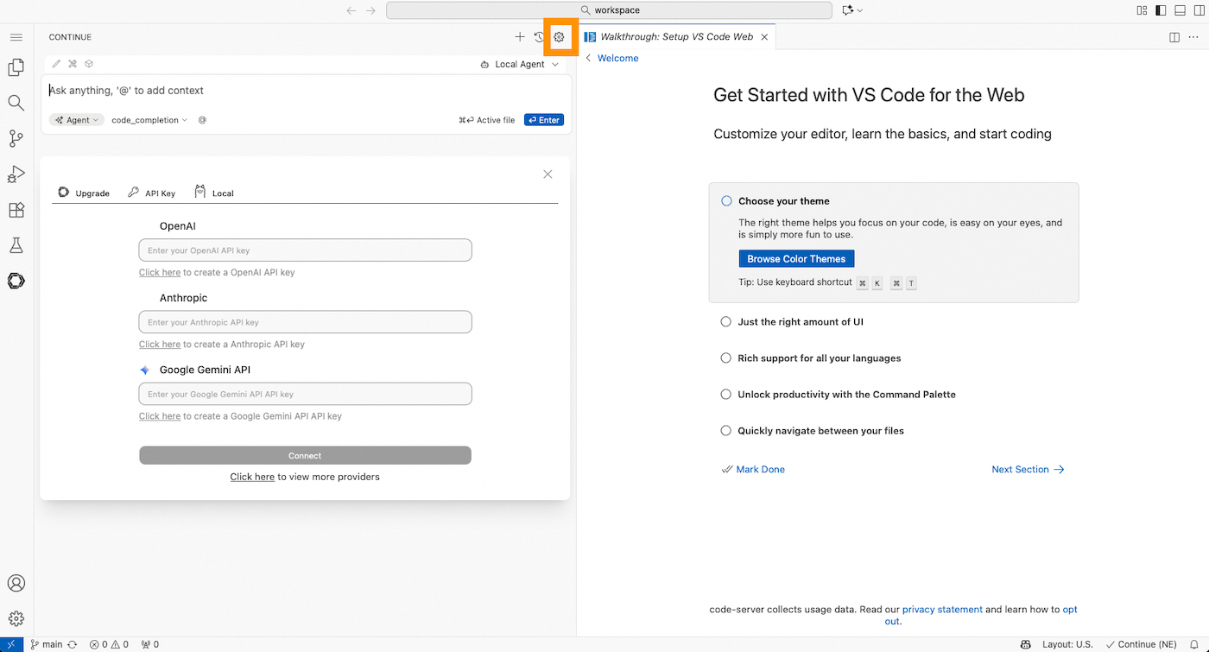Open the Local Agent dropdown

coord(519,64)
